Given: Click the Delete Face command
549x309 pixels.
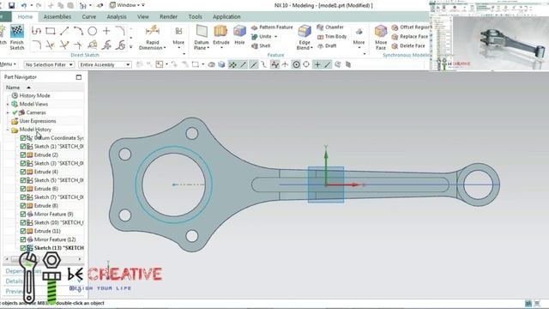Looking at the screenshot, I should tap(408, 45).
